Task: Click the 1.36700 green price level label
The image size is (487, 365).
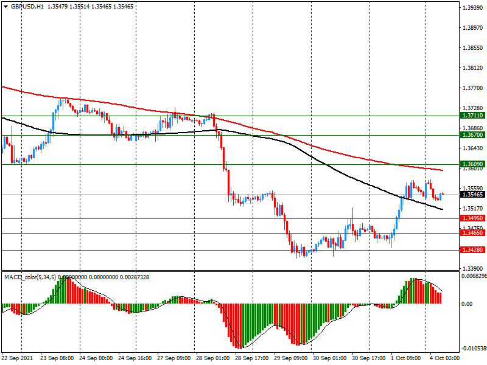Action: tap(473, 135)
